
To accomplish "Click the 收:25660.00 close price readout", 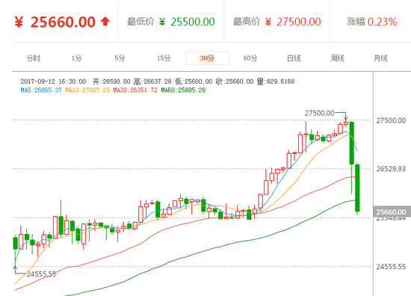I will tap(235, 81).
